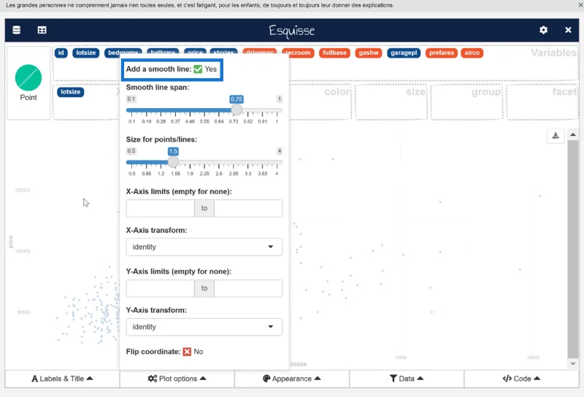The width and height of the screenshot is (584, 397).
Task: Open the Y-Axis transform dropdown
Action: pyautogui.click(x=204, y=327)
